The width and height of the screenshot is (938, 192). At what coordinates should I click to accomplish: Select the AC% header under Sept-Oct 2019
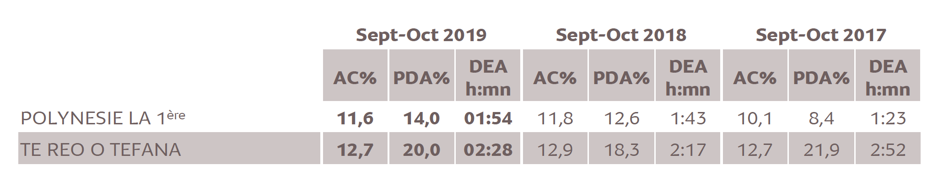click(355, 78)
